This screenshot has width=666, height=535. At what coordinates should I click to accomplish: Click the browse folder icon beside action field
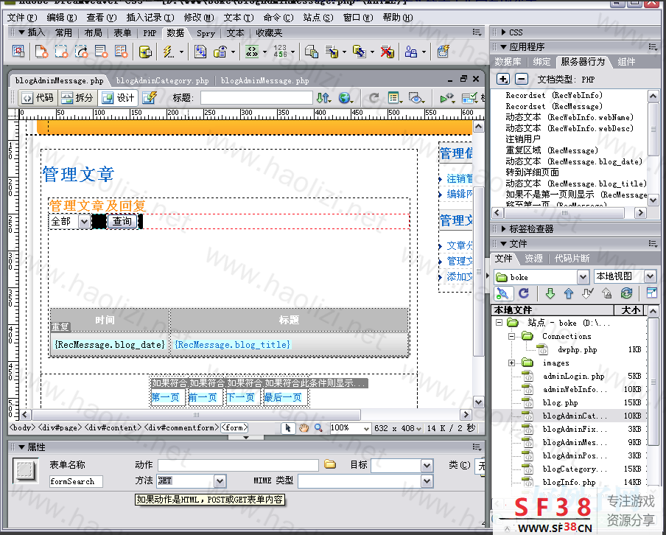330,465
